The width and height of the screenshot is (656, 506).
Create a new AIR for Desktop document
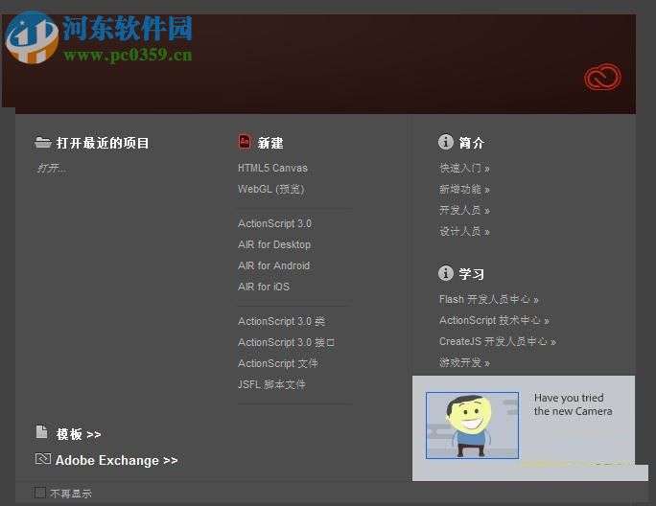[x=274, y=244]
